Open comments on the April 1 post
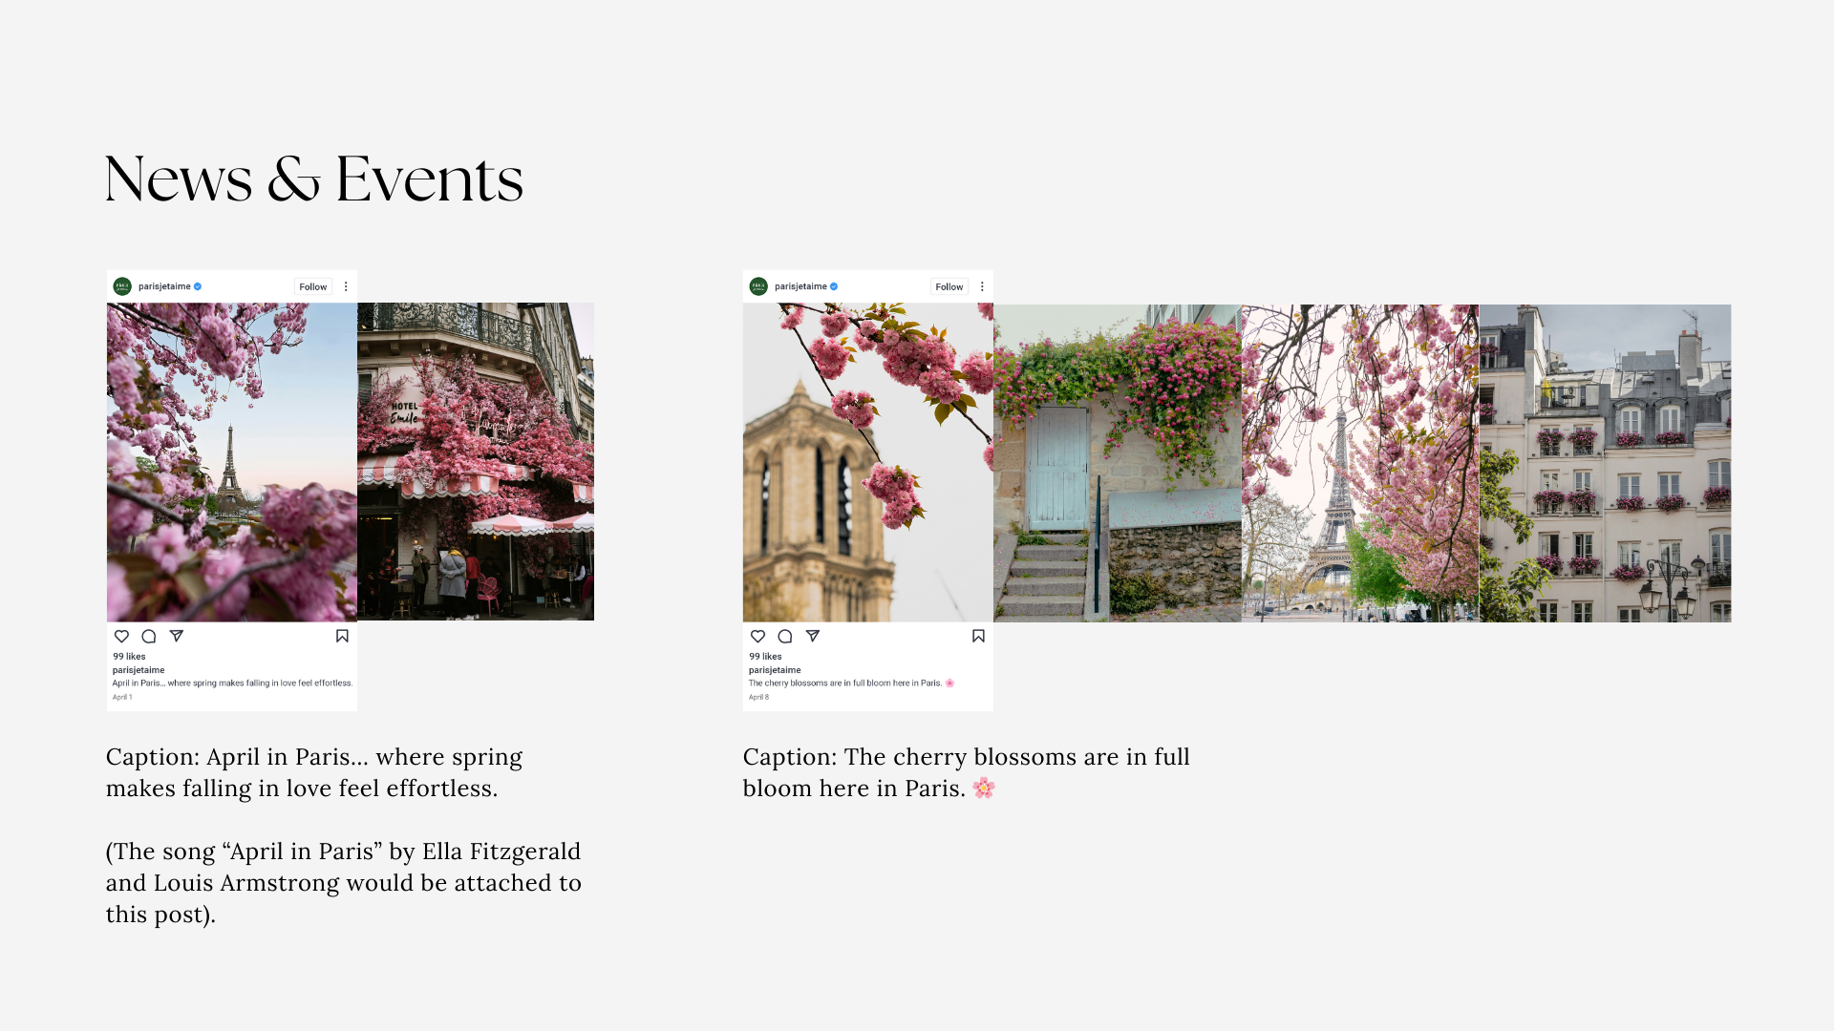Screen dimensions: 1834x1031 pos(148,636)
